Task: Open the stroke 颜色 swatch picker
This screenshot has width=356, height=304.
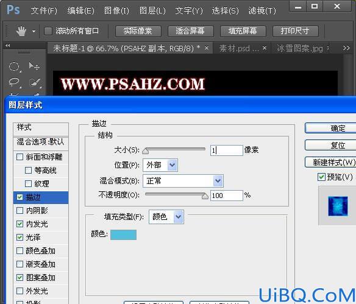Action: (x=124, y=235)
